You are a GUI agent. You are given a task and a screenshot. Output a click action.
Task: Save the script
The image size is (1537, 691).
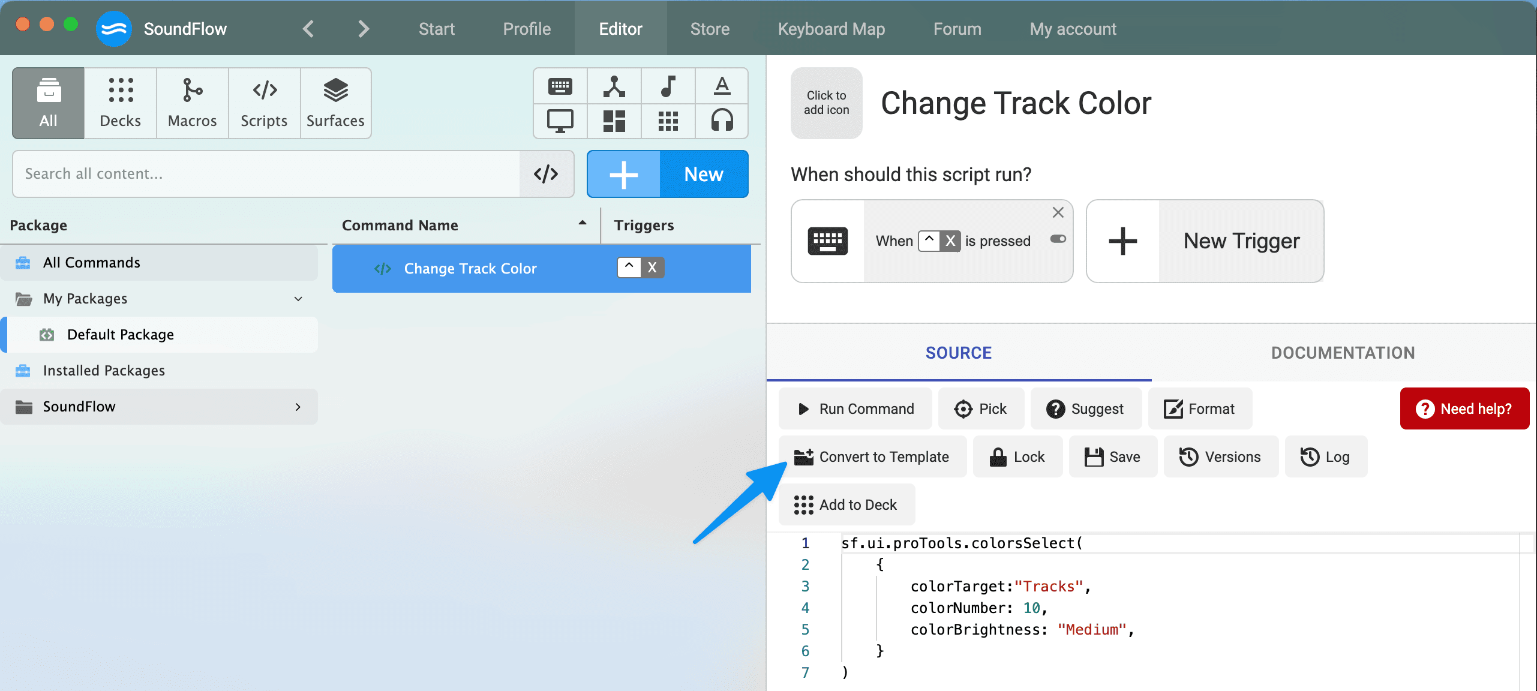coord(1113,457)
